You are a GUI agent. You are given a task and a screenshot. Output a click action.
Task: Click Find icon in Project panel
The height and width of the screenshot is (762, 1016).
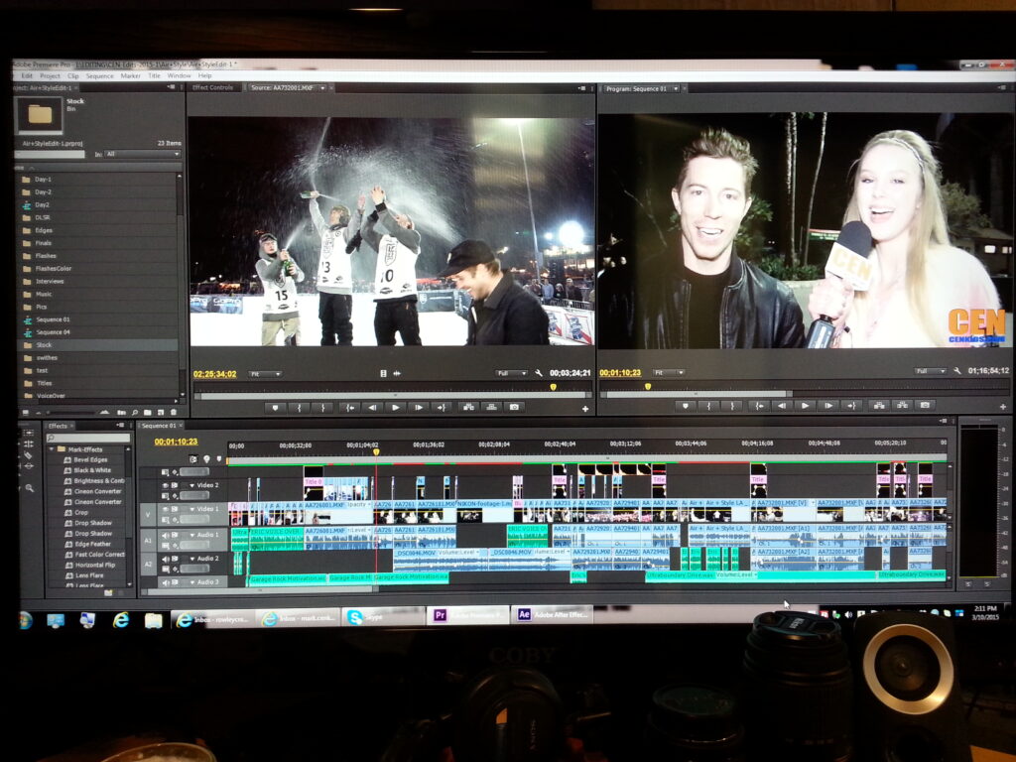coord(135,412)
